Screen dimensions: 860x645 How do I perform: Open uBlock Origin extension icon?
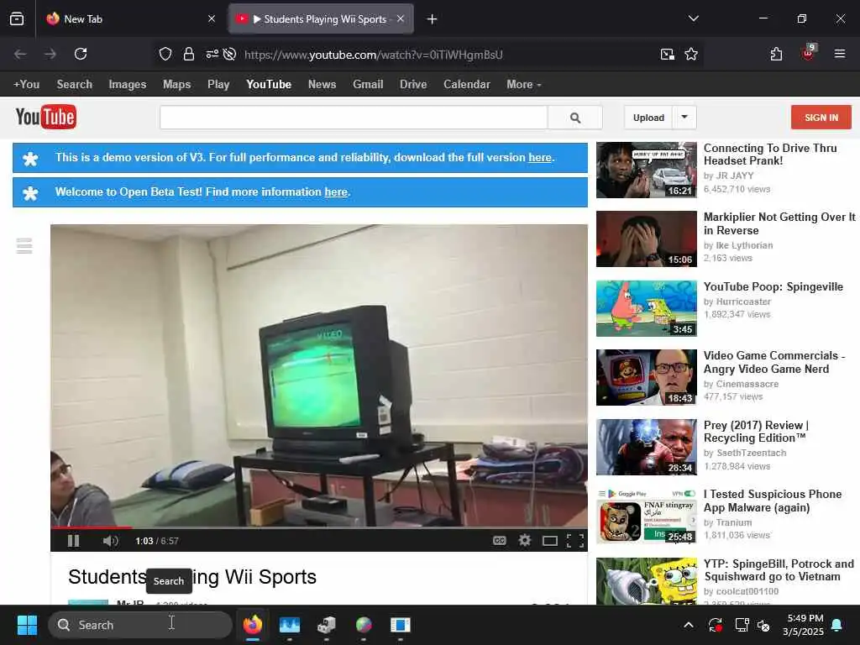click(809, 53)
